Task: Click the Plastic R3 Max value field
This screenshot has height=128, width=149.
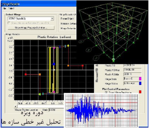Action: [x=132, y=70]
